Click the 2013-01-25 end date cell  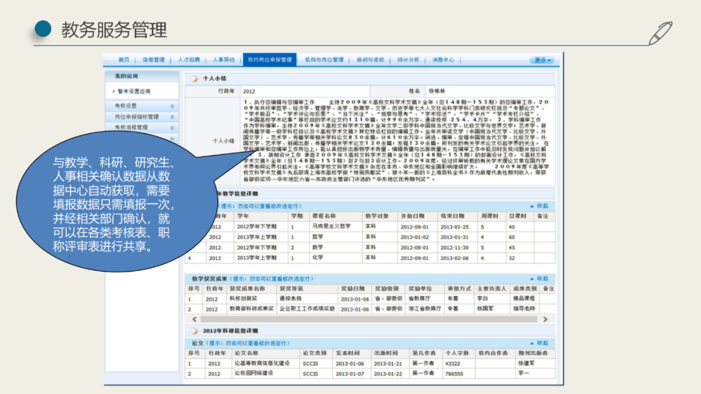454,227
